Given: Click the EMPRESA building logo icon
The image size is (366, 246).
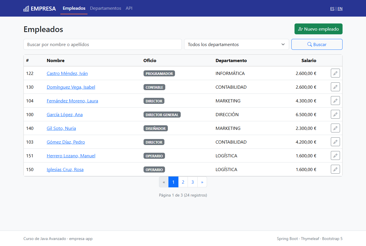Looking at the screenshot, I should point(26,9).
